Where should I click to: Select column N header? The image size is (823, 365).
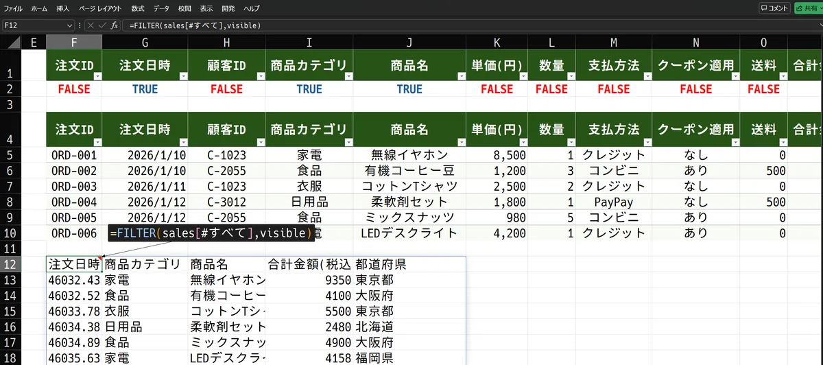[696, 43]
